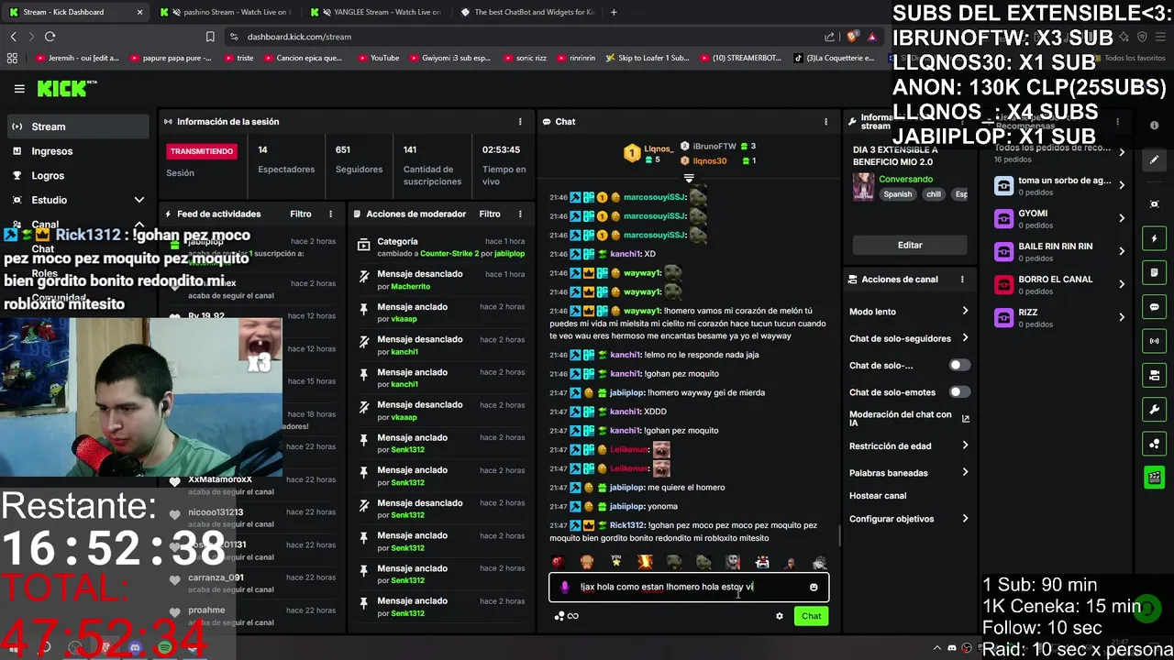
Task: Switch to the YANGLEE Stream browser tab
Action: click(x=376, y=12)
